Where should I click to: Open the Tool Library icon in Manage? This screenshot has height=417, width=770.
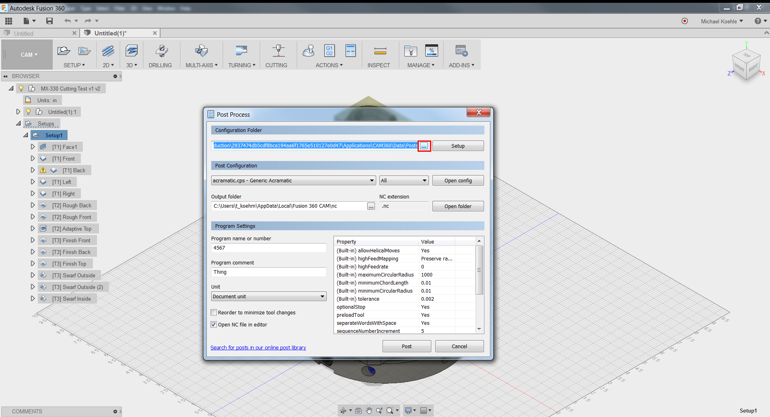pos(411,51)
